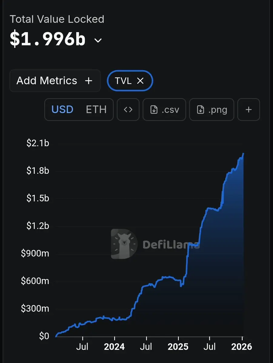
Task: Click the 2024 label on the time axis
Action: [x=114, y=347]
